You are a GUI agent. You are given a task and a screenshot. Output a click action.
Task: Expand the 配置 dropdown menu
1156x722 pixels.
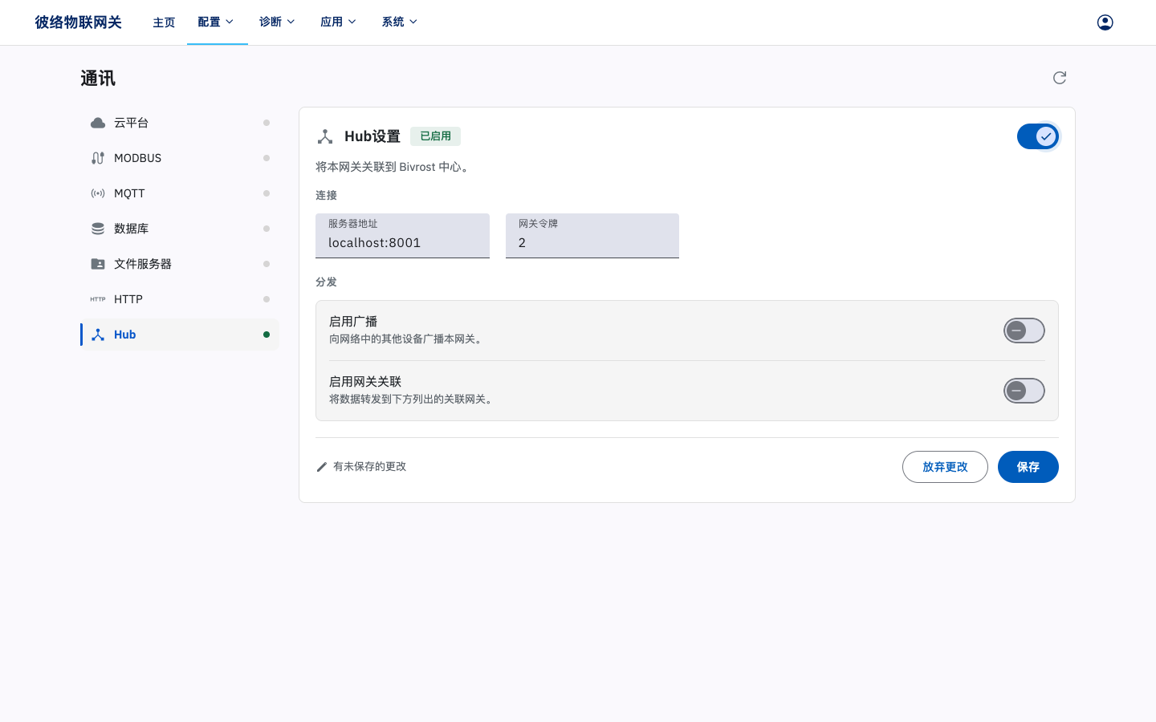point(217,22)
